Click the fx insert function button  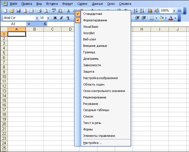coord(45,24)
